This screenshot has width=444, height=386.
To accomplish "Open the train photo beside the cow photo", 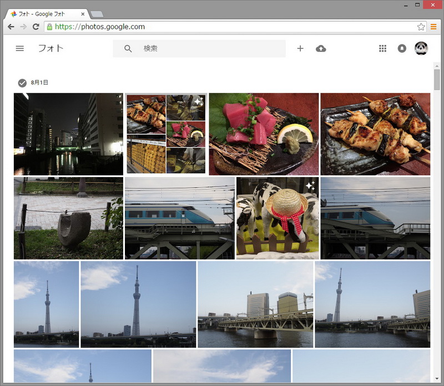I will (x=375, y=218).
